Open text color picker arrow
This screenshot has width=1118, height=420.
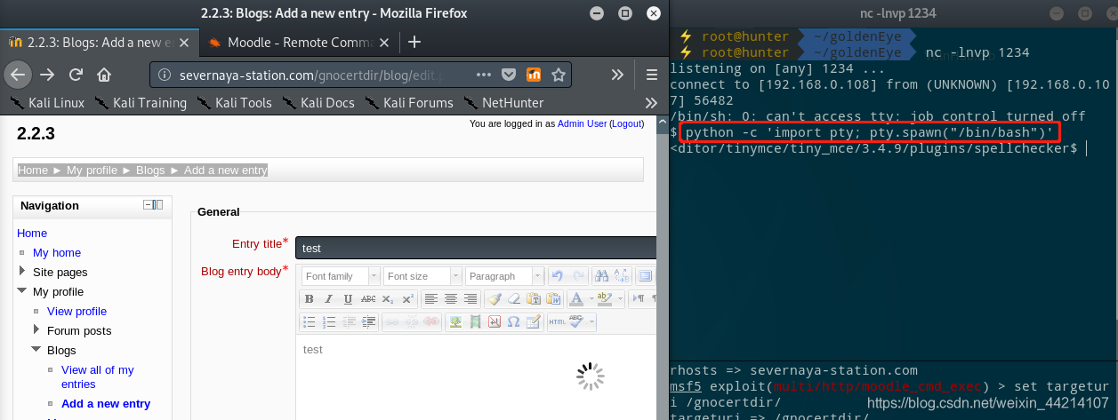[591, 299]
